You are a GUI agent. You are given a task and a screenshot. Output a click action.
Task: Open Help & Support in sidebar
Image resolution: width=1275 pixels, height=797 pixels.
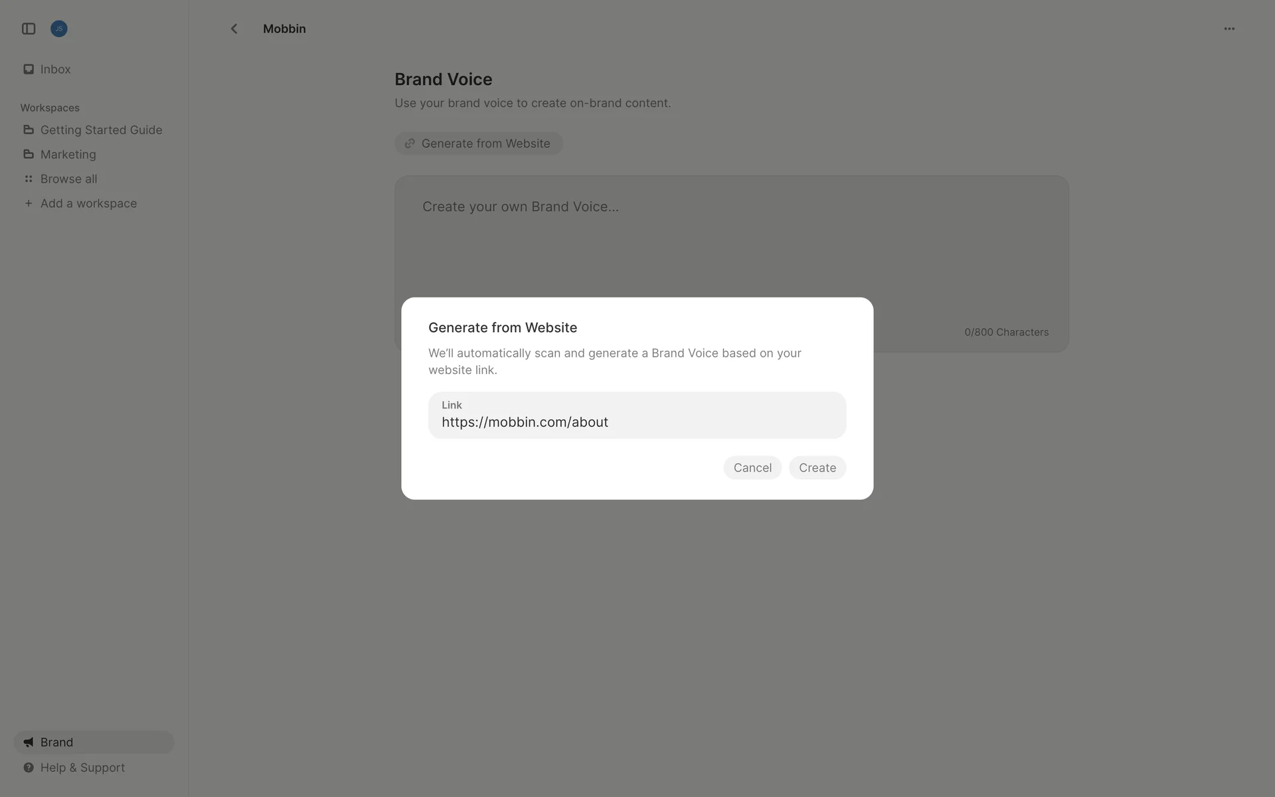[x=82, y=767]
